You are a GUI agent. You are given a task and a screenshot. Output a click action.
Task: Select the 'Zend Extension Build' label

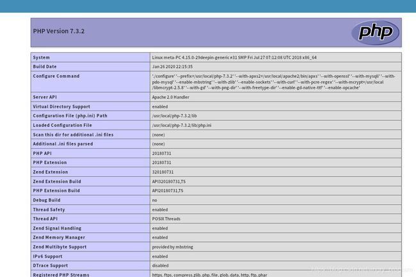click(57, 181)
